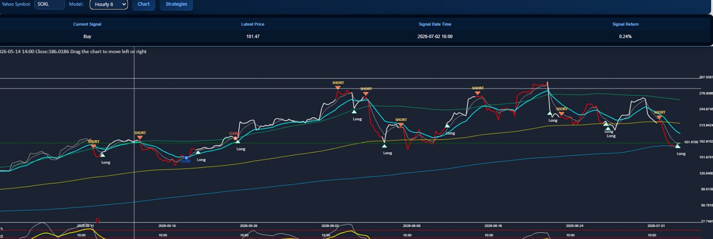Click the red CLOSE signal marker
The height and width of the screenshot is (239, 713).
tap(235, 136)
